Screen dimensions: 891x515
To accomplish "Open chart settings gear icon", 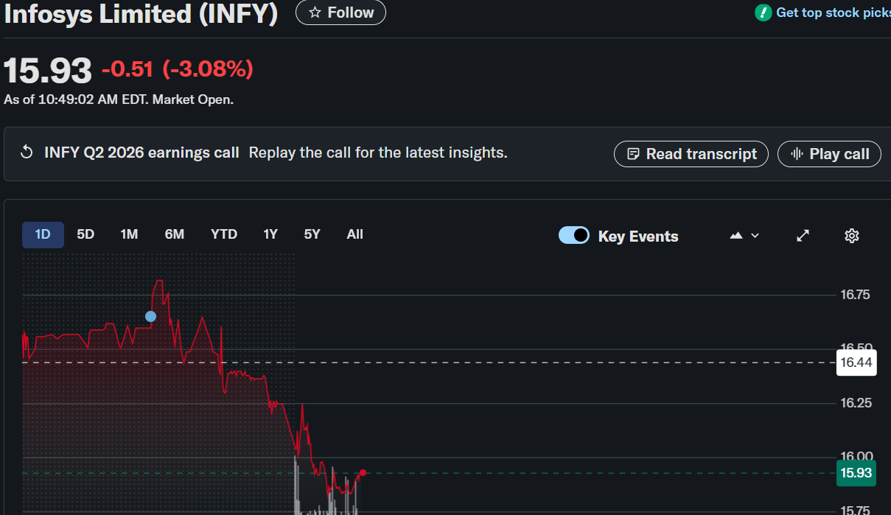I will tap(852, 236).
